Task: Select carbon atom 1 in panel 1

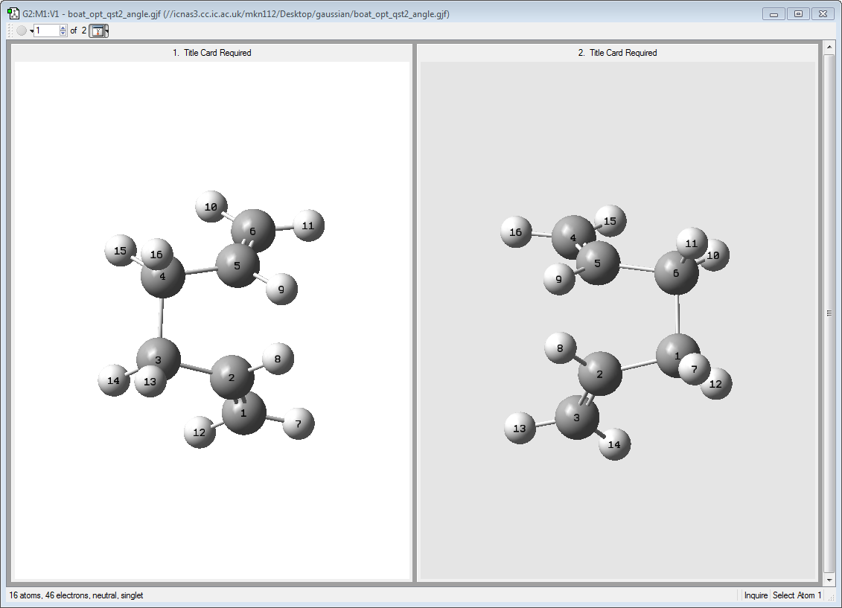Action: (x=244, y=415)
